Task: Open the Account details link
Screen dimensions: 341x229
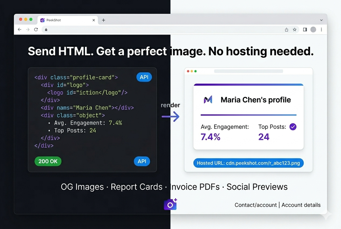Action: coord(301,205)
